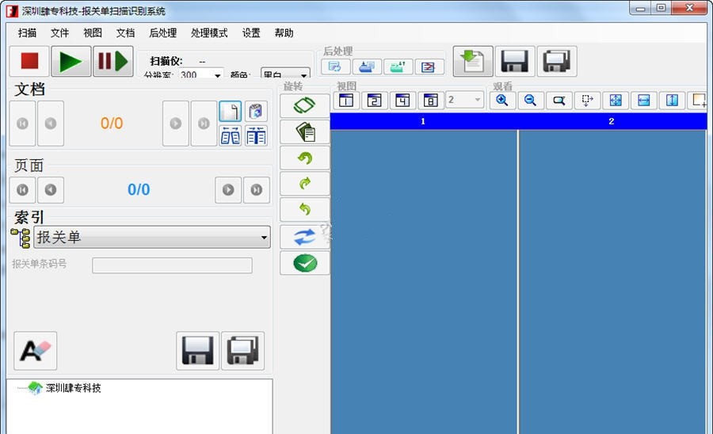713x434 pixels.
Task: Click the pause-and-continue scan button
Action: coord(113,61)
